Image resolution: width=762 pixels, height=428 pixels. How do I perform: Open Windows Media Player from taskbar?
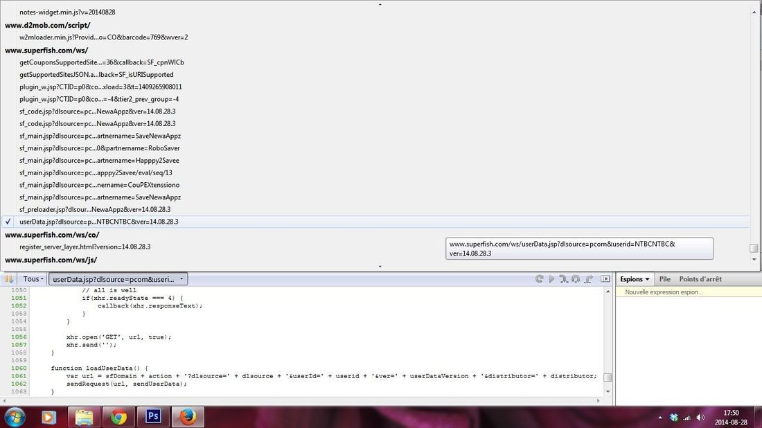click(x=48, y=418)
